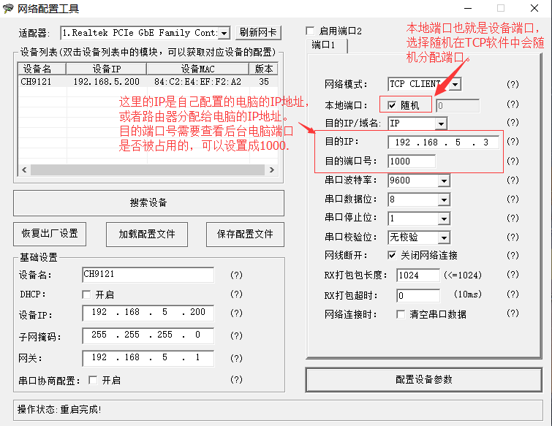Click 操作状态:重启完成! status text

(x=59, y=409)
